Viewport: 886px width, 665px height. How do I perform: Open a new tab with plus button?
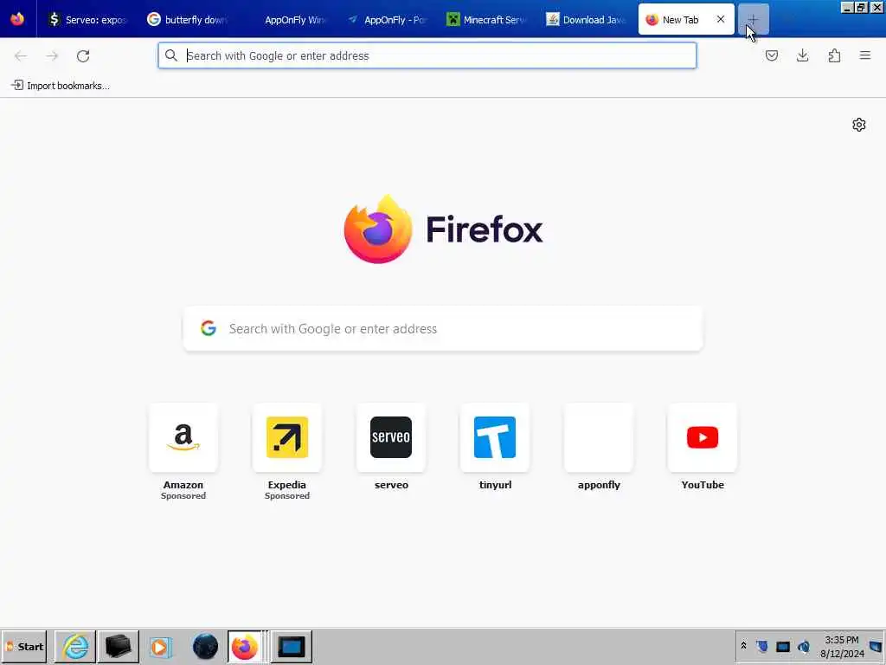[x=754, y=19]
